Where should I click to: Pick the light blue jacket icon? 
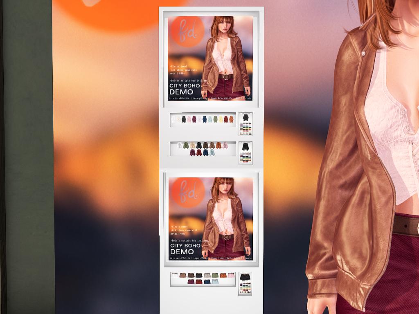pyautogui.click(x=212, y=153)
